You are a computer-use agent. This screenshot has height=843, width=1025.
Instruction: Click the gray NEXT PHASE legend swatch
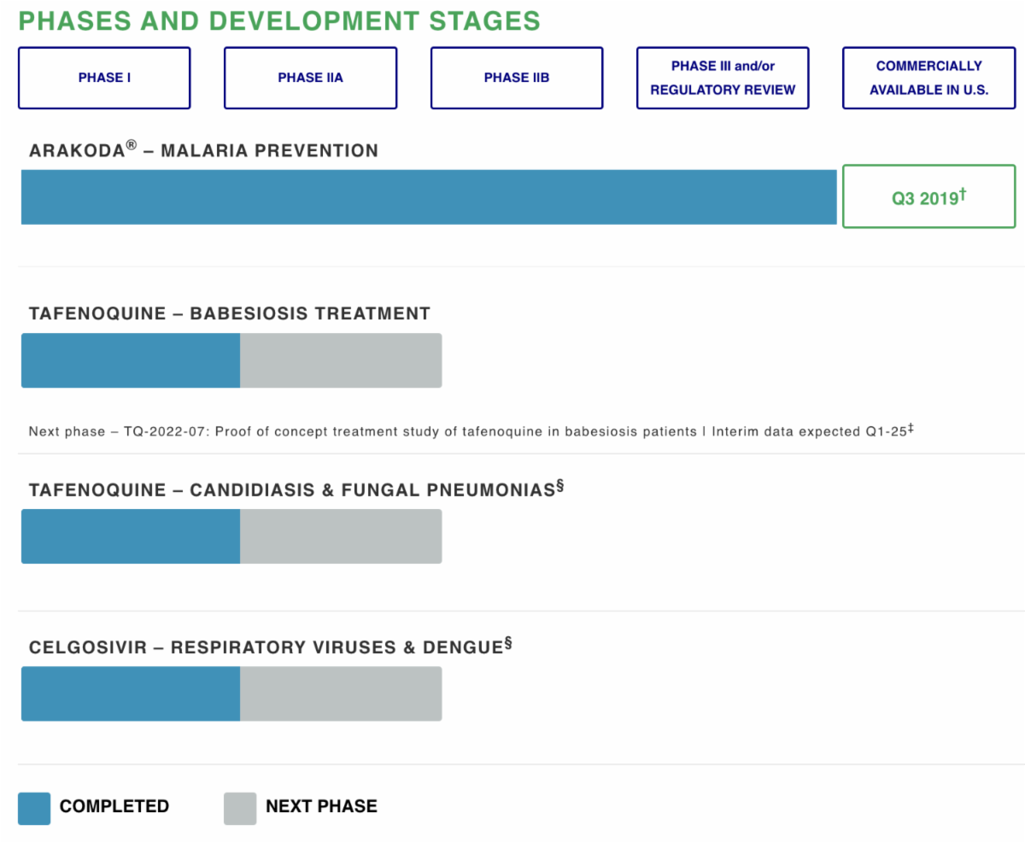(240, 808)
